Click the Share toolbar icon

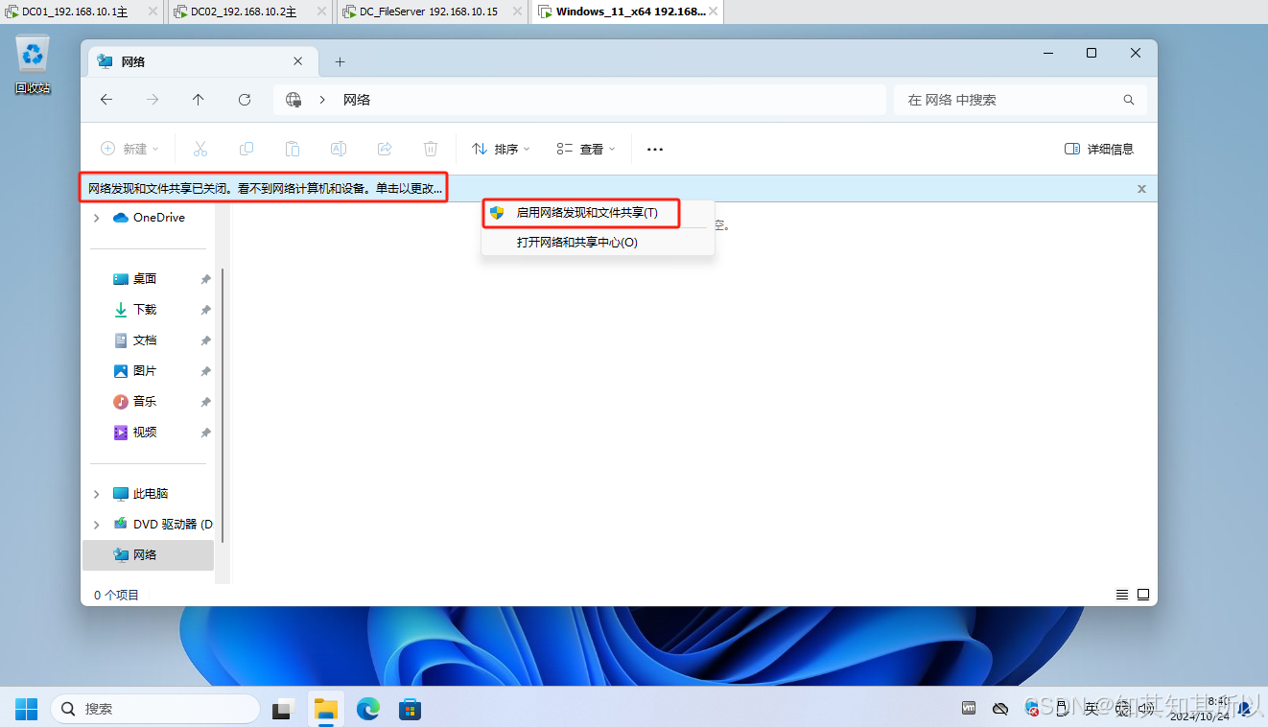pos(385,149)
